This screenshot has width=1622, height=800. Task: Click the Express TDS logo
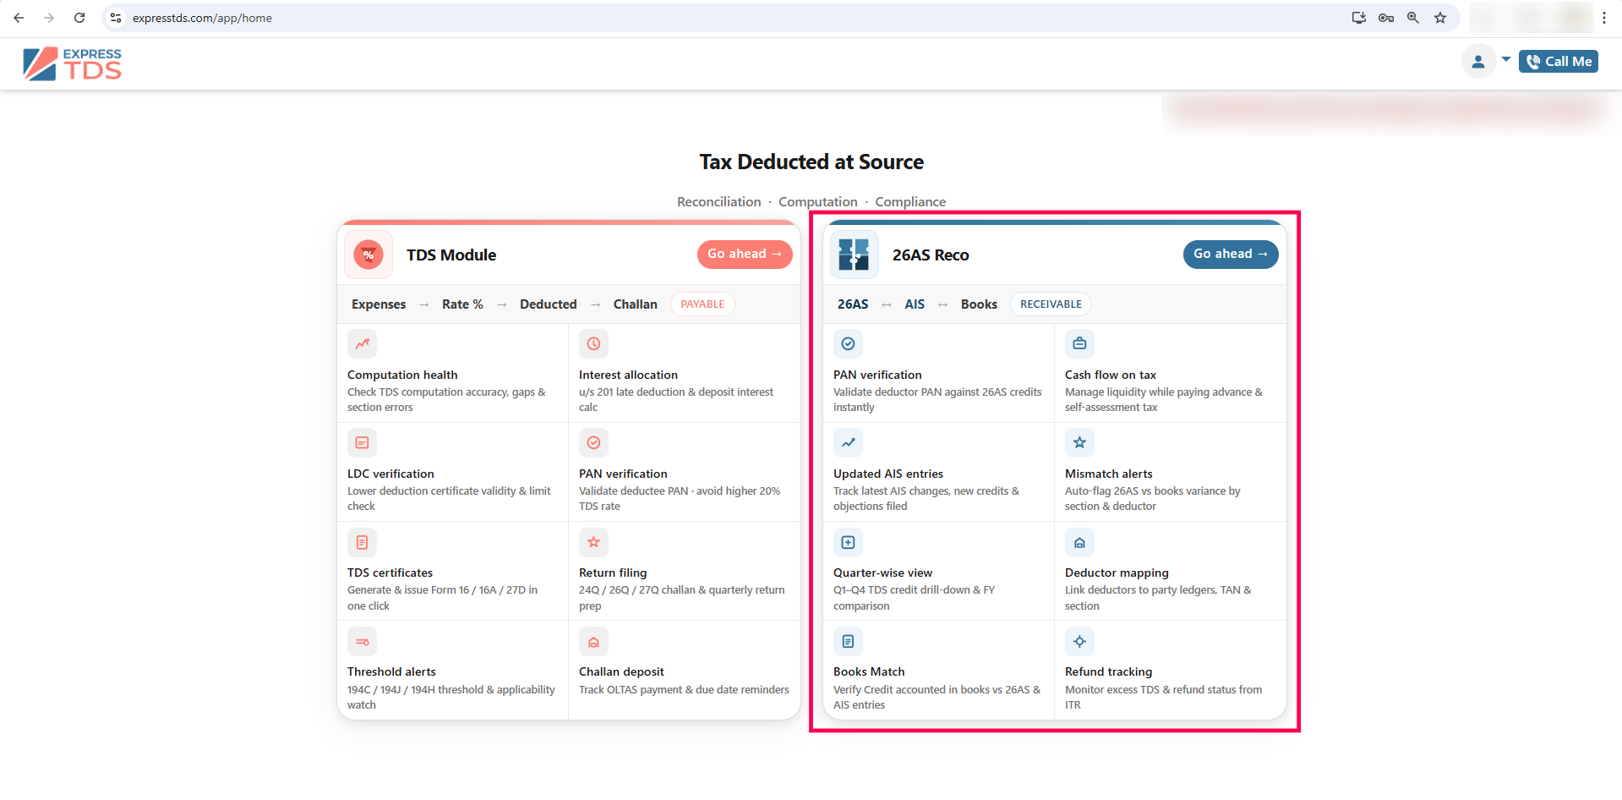(73, 64)
